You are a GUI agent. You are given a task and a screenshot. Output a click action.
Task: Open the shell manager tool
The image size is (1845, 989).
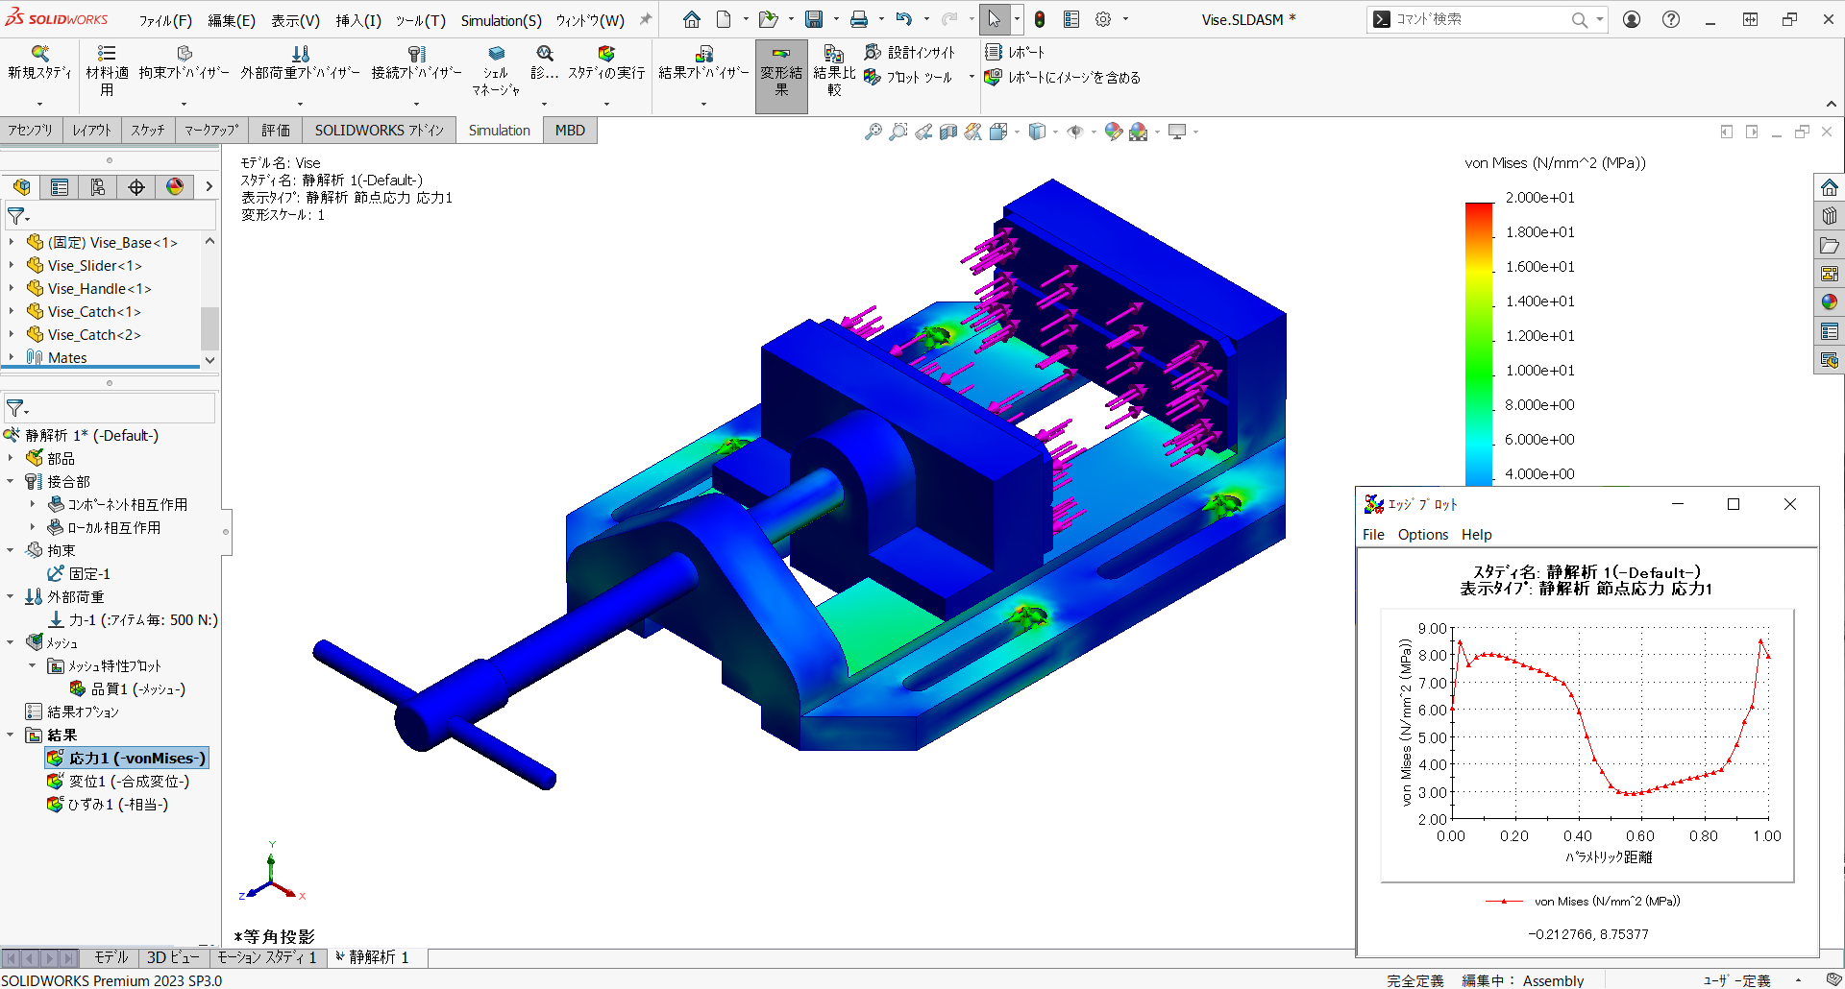(x=497, y=67)
